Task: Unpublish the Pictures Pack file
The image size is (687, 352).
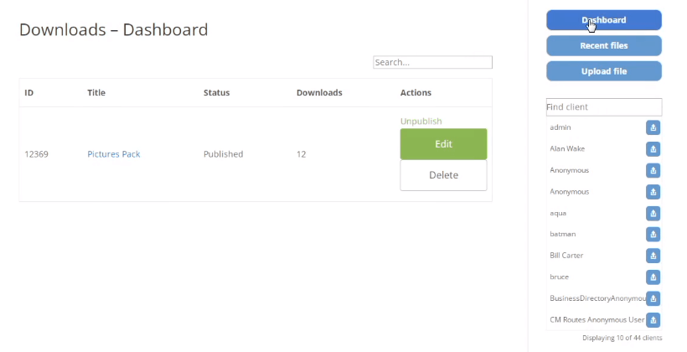Action: coord(421,122)
